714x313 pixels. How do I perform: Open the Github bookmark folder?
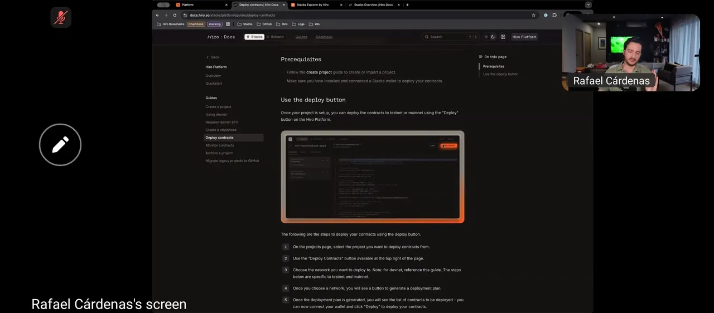click(x=264, y=24)
